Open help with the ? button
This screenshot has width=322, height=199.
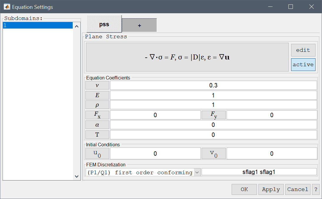tap(316, 189)
